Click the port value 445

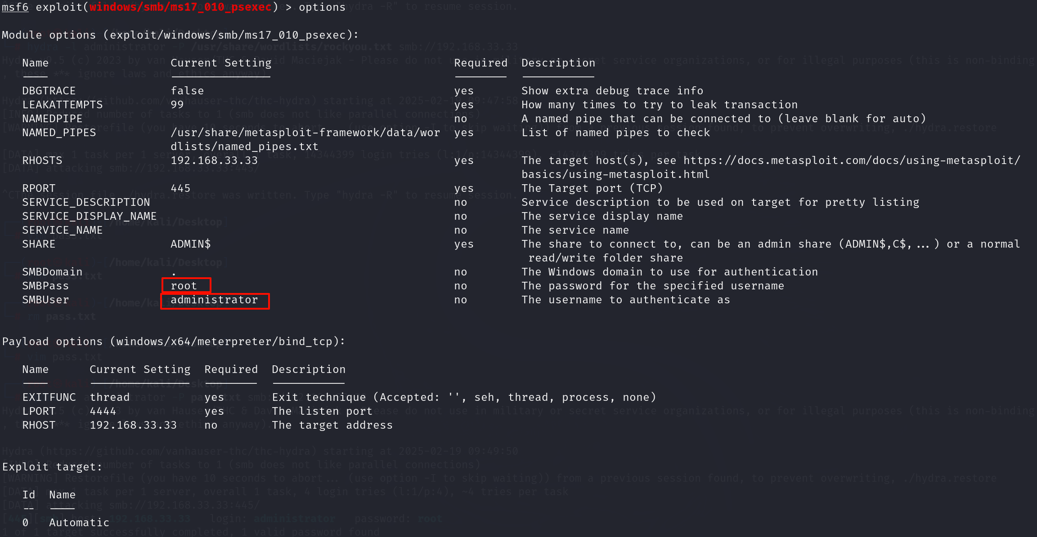pos(180,188)
